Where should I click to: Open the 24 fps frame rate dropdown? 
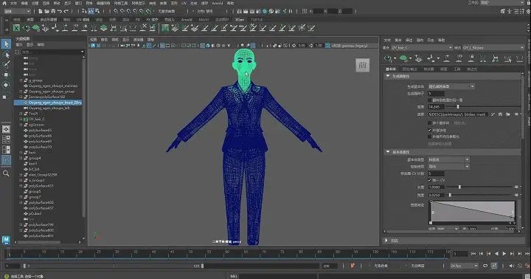coord(464,266)
